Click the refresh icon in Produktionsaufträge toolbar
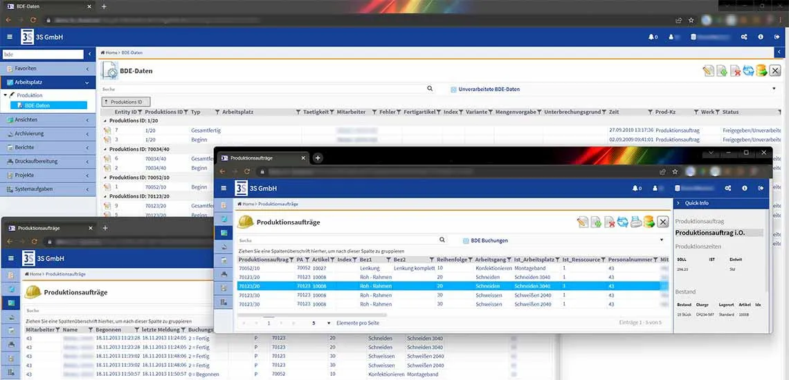This screenshot has height=380, width=789. pos(623,222)
